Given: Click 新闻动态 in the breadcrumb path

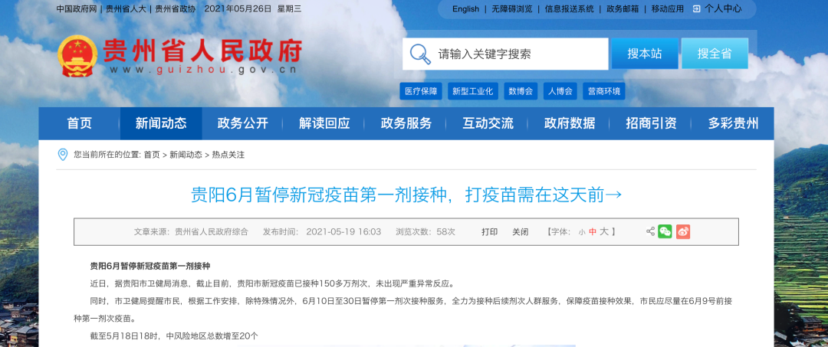Looking at the screenshot, I should (186, 155).
